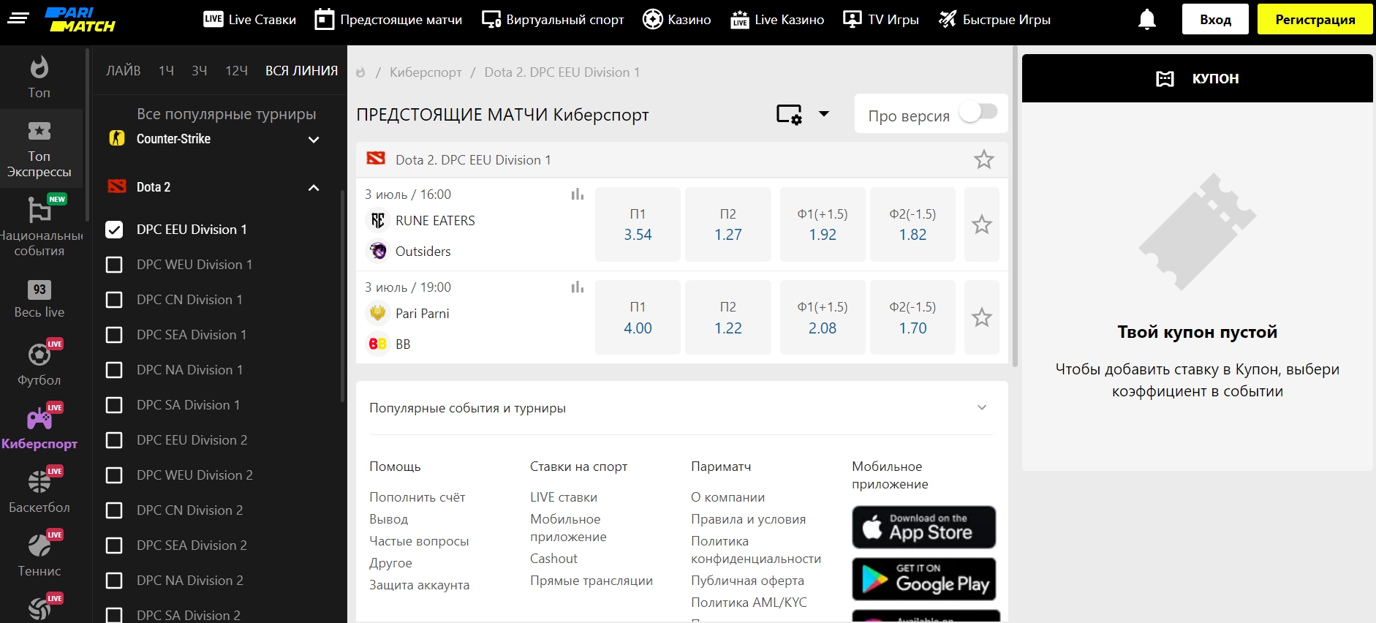Click the Вход login button

[x=1215, y=20]
